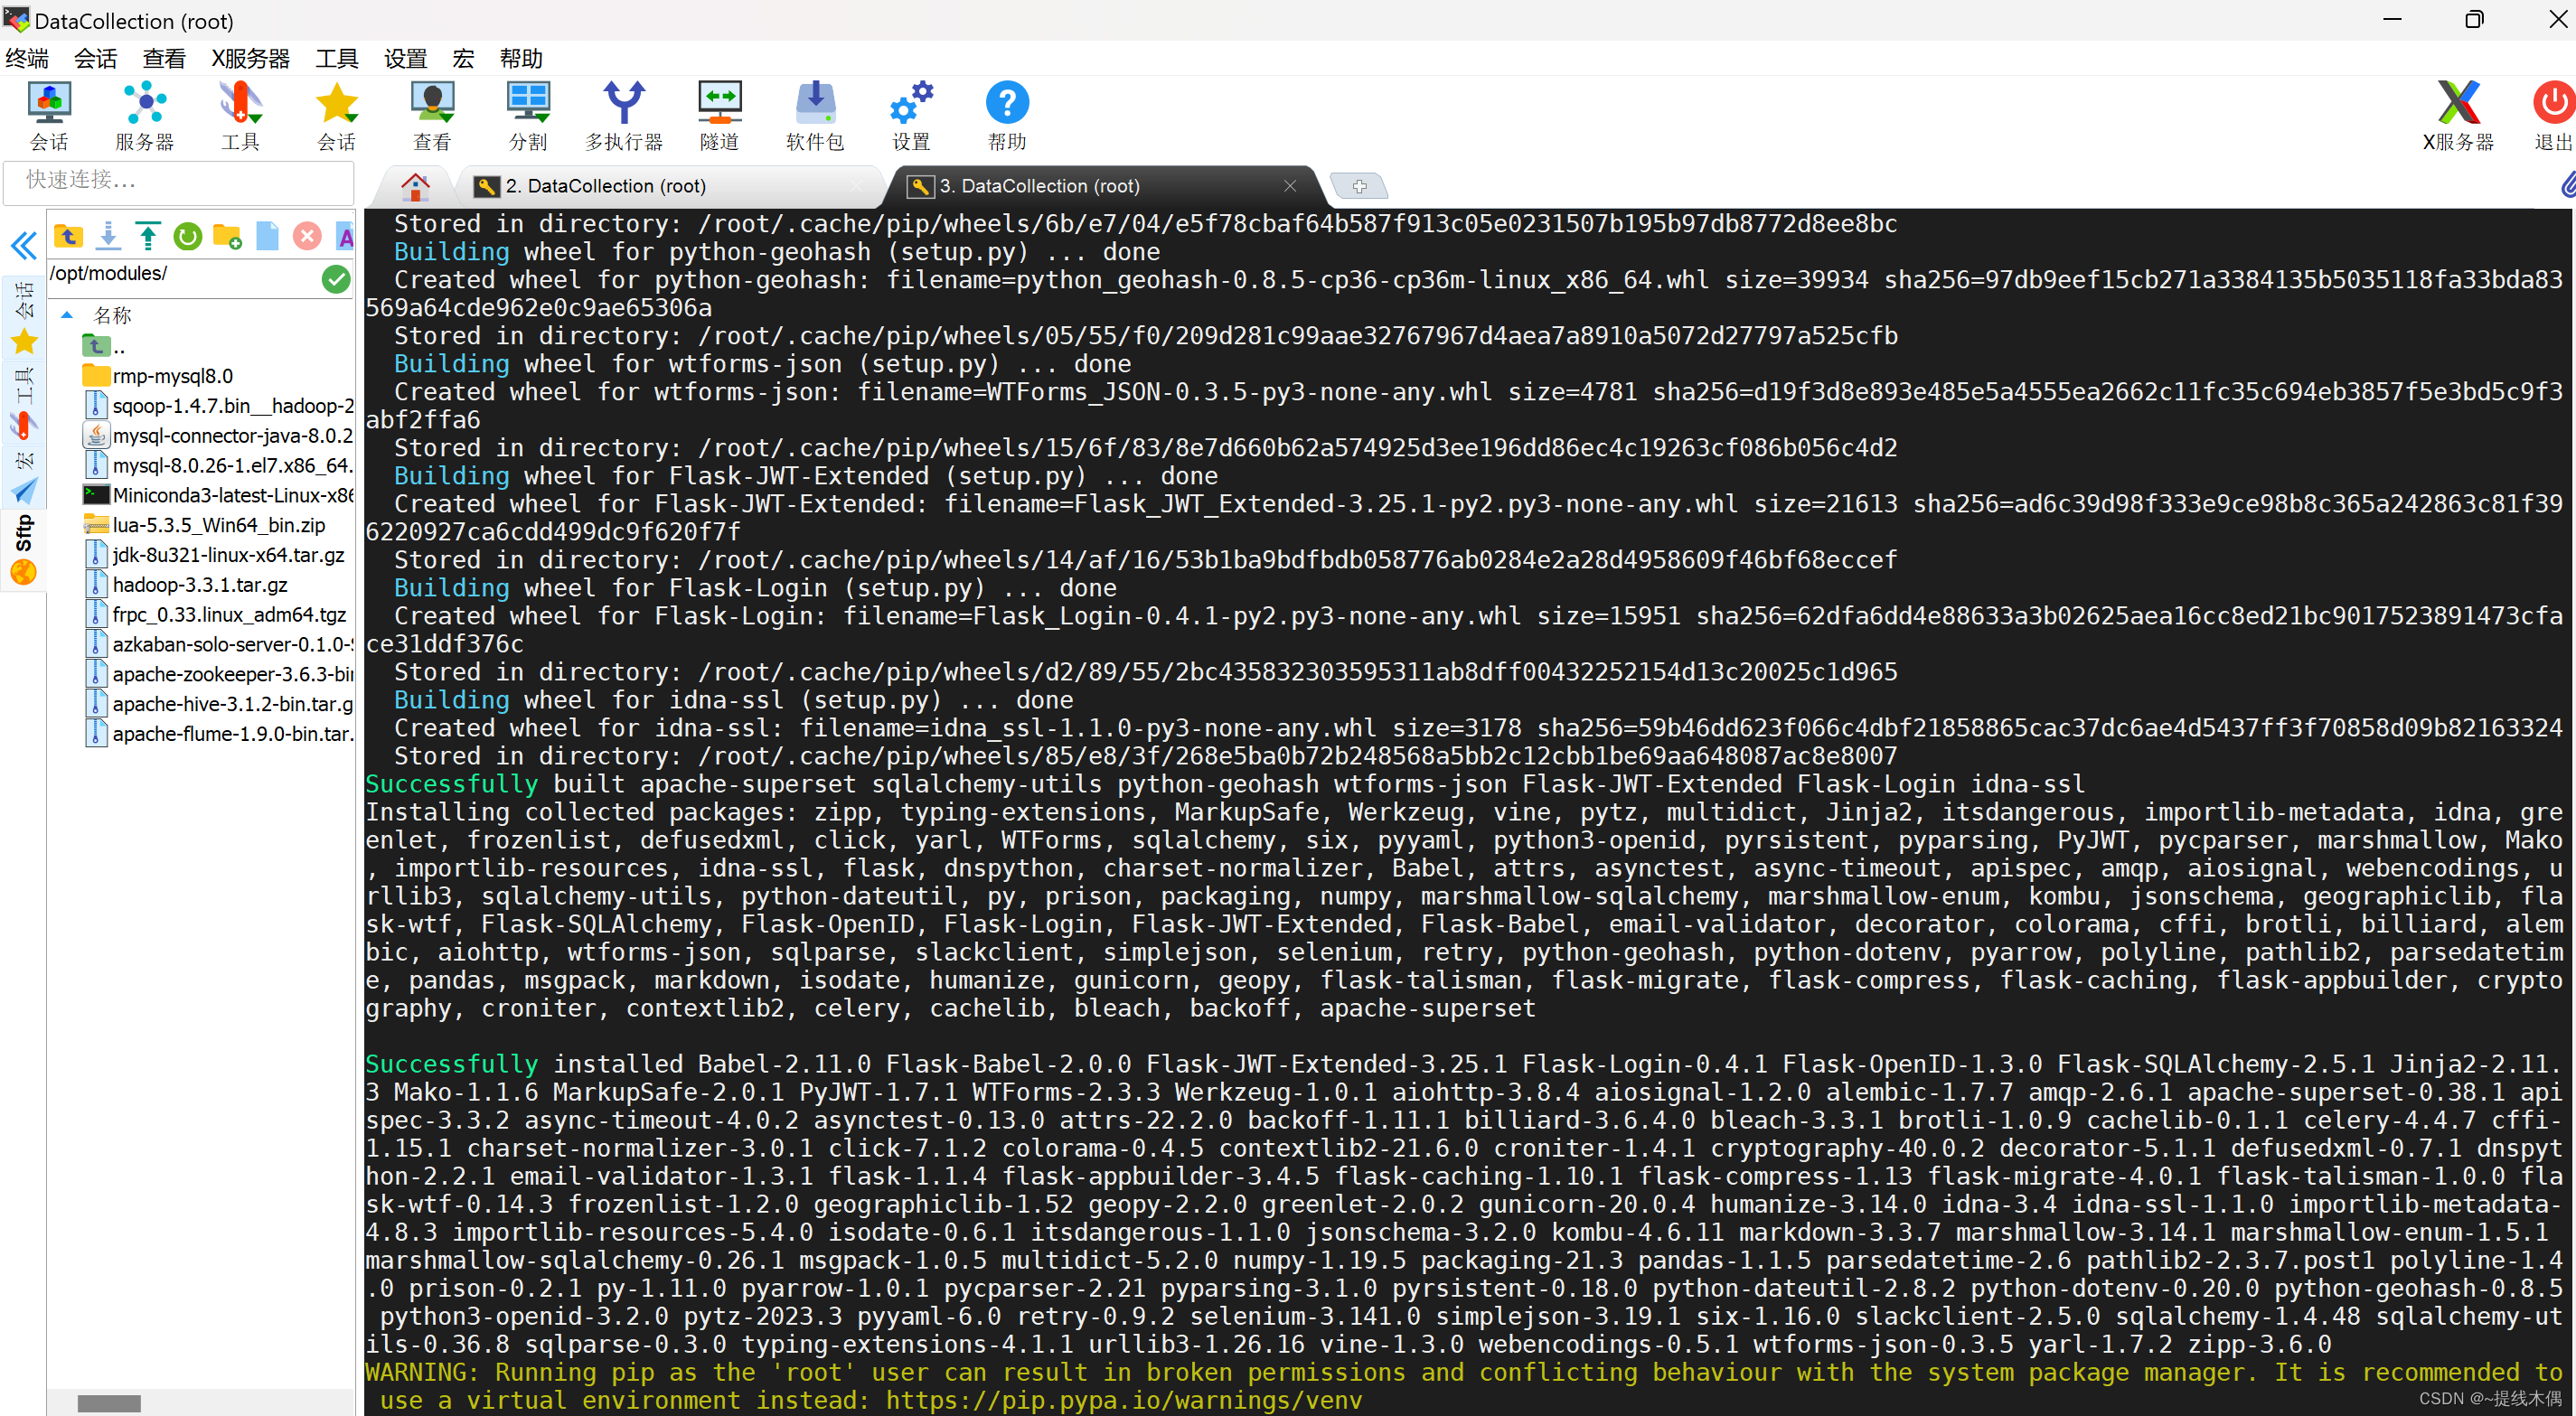Click the 退出 (Exit) power icon

point(2553,116)
